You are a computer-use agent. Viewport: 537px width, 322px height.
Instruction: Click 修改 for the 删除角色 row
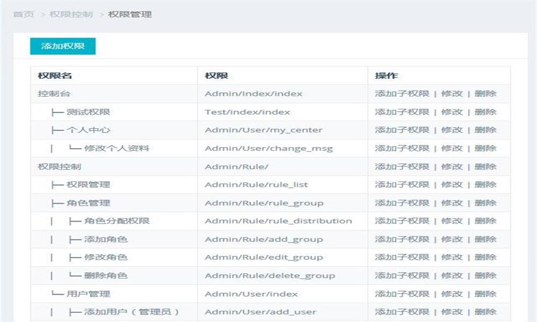coord(452,275)
